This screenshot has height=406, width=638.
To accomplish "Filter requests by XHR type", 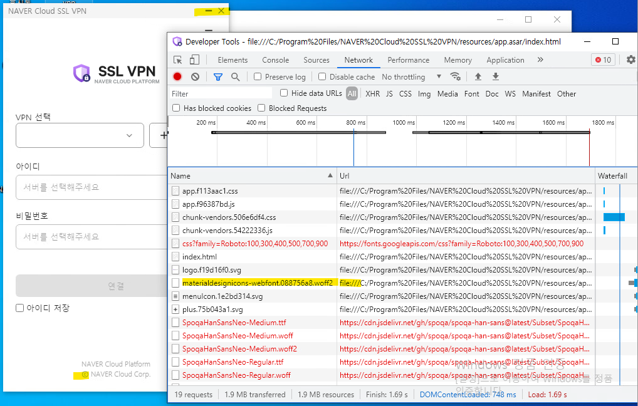I will 372,94.
